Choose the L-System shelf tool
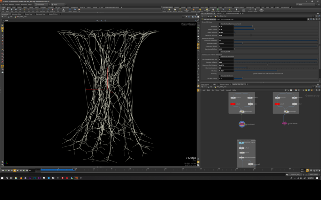 [x=70, y=10]
